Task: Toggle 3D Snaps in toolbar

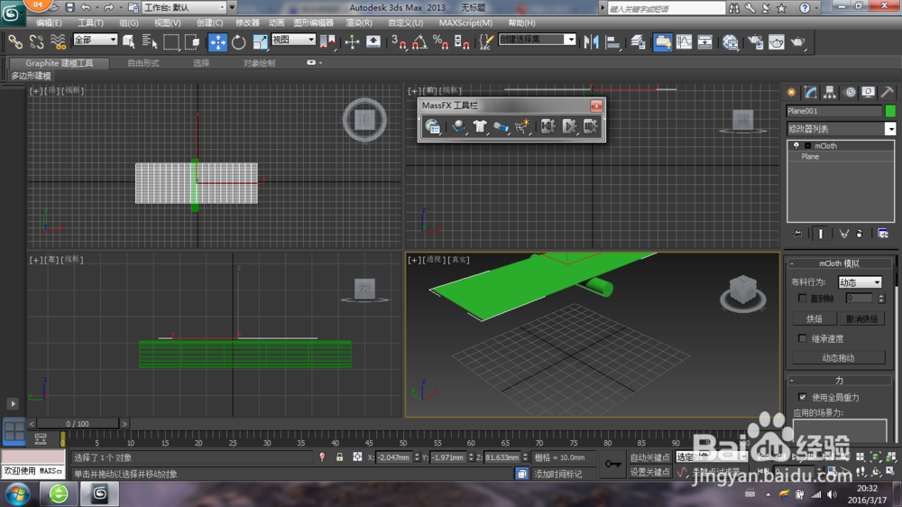Action: click(398, 42)
